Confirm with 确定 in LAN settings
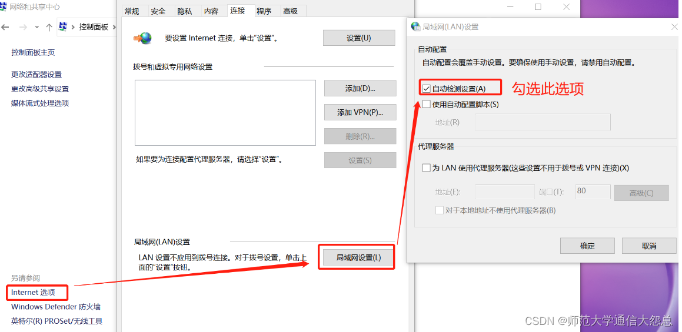Image resolution: width=682 pixels, height=332 pixels. point(587,246)
